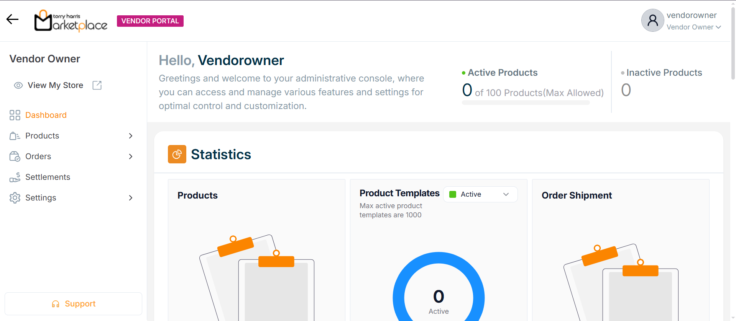Viewport: 736px width, 321px height.
Task: Click the Settings gear icon
Action: click(x=15, y=198)
